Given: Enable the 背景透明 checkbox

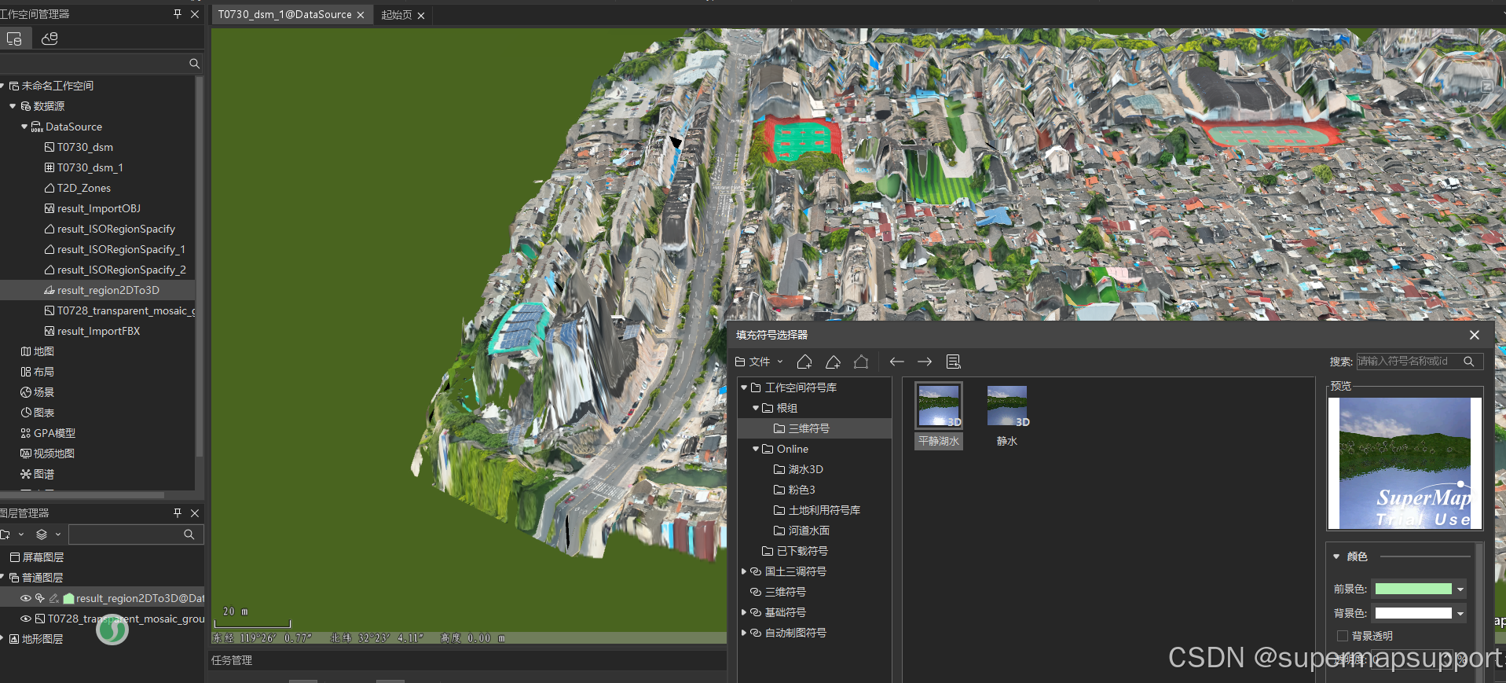Looking at the screenshot, I should [1343, 636].
